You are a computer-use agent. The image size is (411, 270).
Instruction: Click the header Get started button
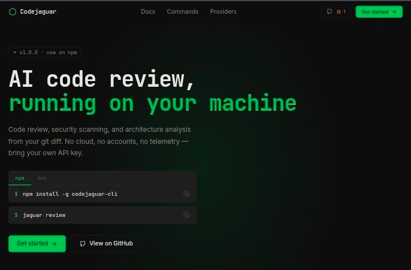pos(379,12)
